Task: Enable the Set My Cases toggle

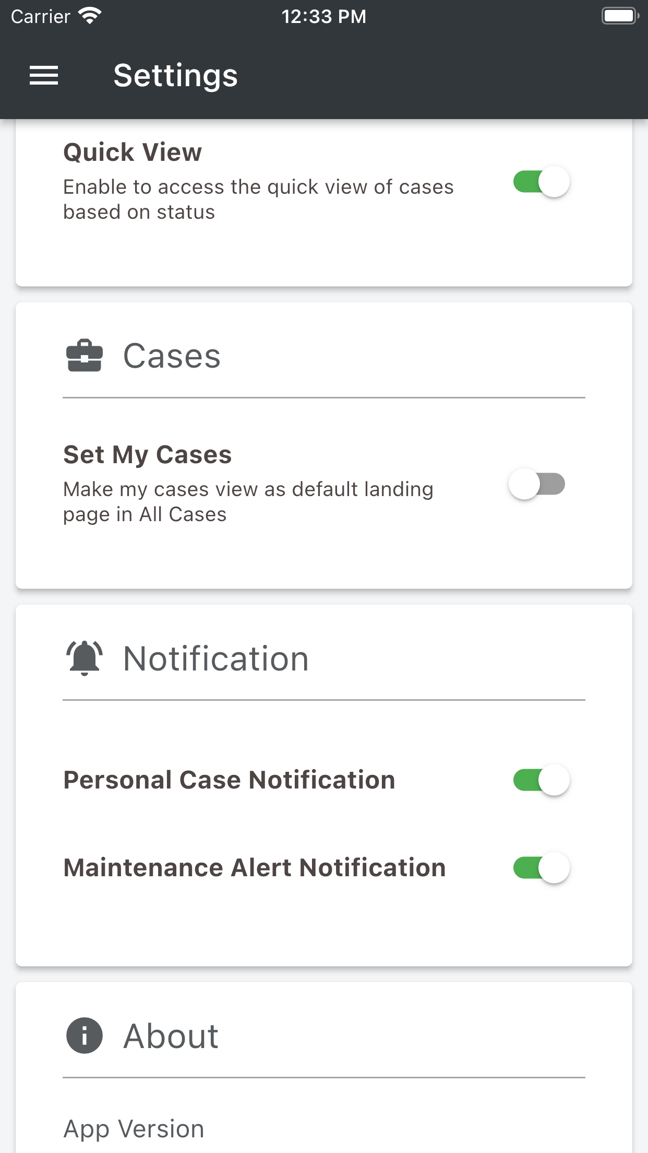Action: click(537, 484)
